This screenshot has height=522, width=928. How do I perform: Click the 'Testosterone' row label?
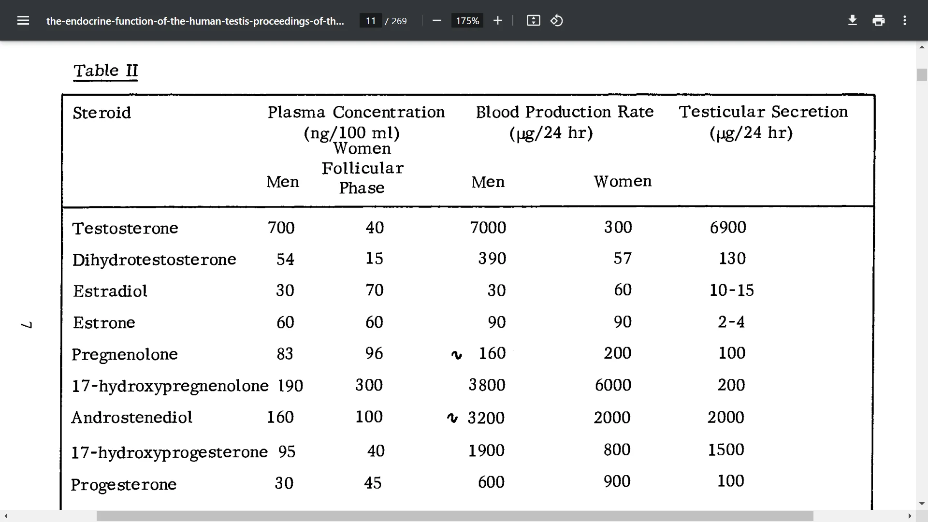[125, 228]
